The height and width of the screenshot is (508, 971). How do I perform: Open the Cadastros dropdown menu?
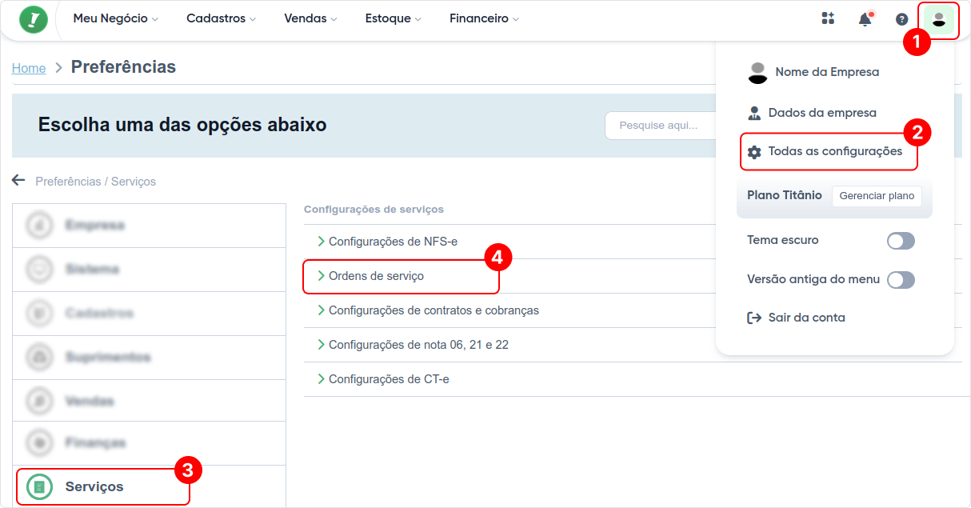point(221,18)
